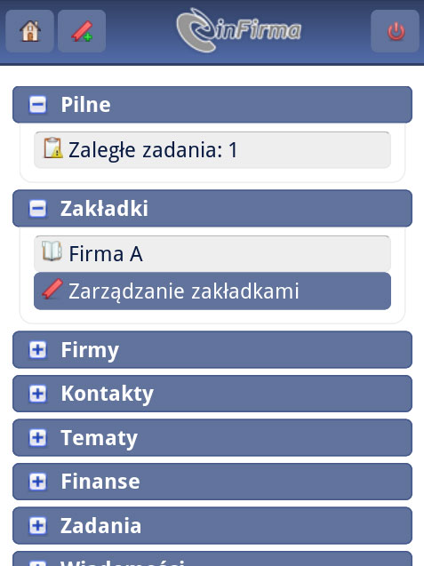Screen dimensions: 424x566
Task: Select the Kontakty header label
Action: click(108, 394)
